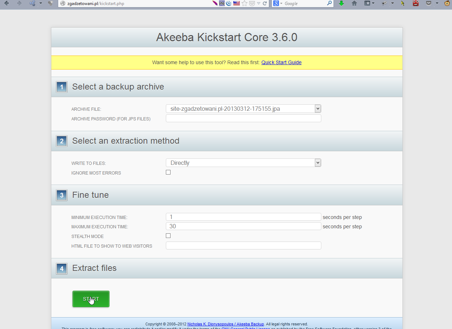Click the Pocket icon in the address bar
The height and width of the screenshot is (329, 452).
tap(252, 3)
